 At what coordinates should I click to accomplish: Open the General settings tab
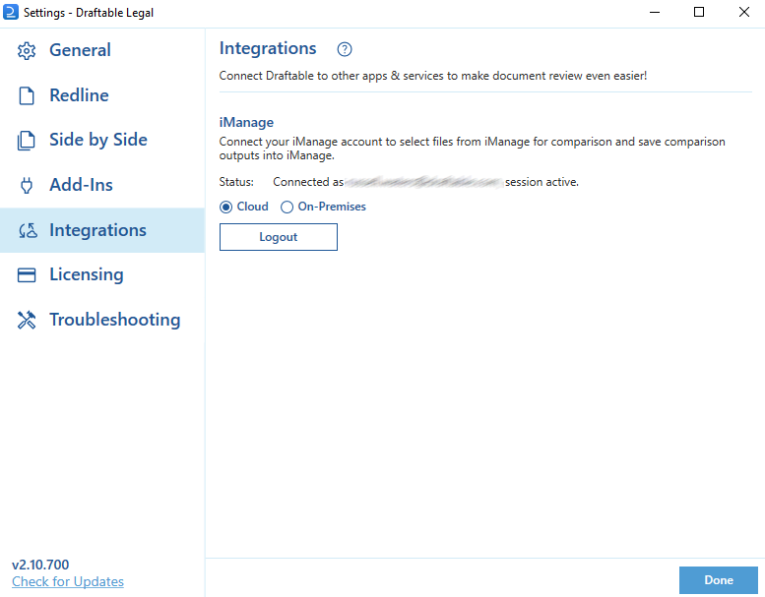click(102, 50)
